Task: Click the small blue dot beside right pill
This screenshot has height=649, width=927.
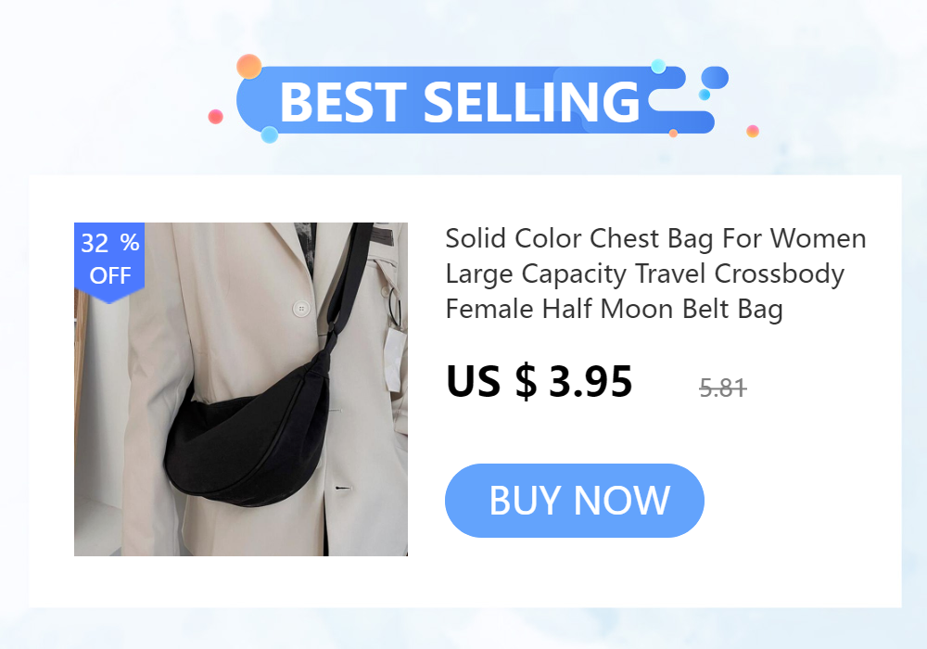Action: pos(705,95)
